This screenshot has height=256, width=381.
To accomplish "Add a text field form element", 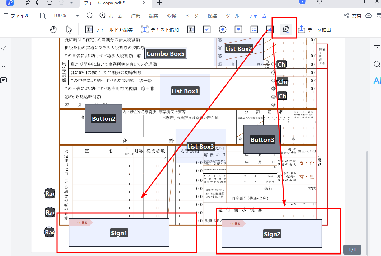I will tap(191, 29).
